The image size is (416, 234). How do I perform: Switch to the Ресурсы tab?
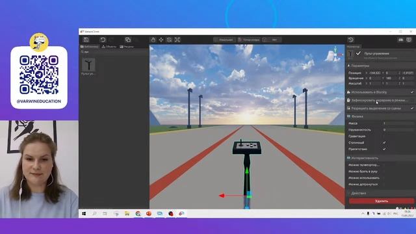[127, 46]
